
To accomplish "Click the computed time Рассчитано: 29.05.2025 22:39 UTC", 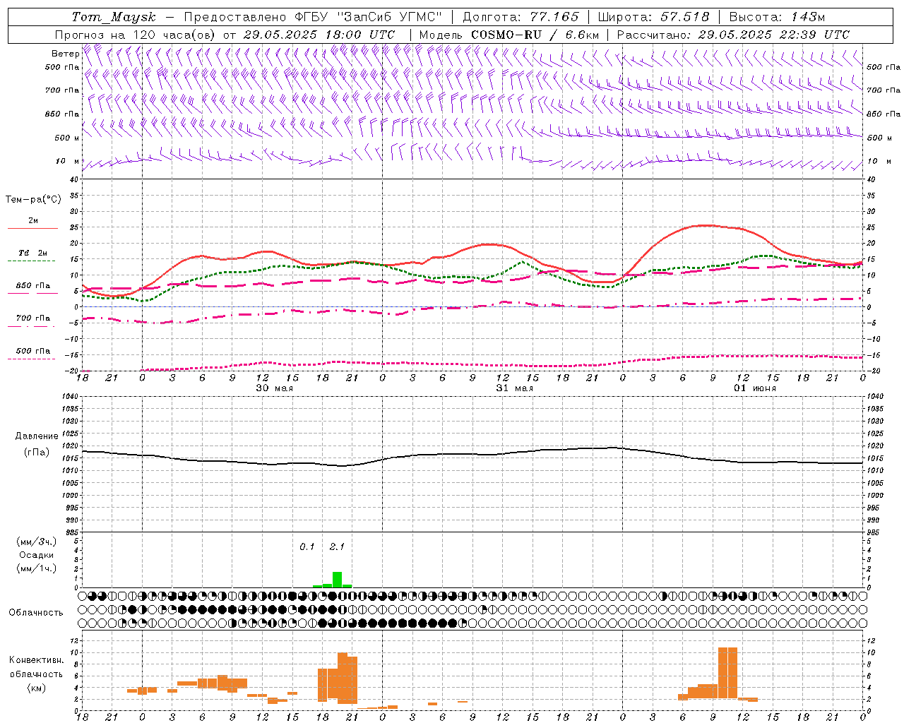I will [x=733, y=35].
